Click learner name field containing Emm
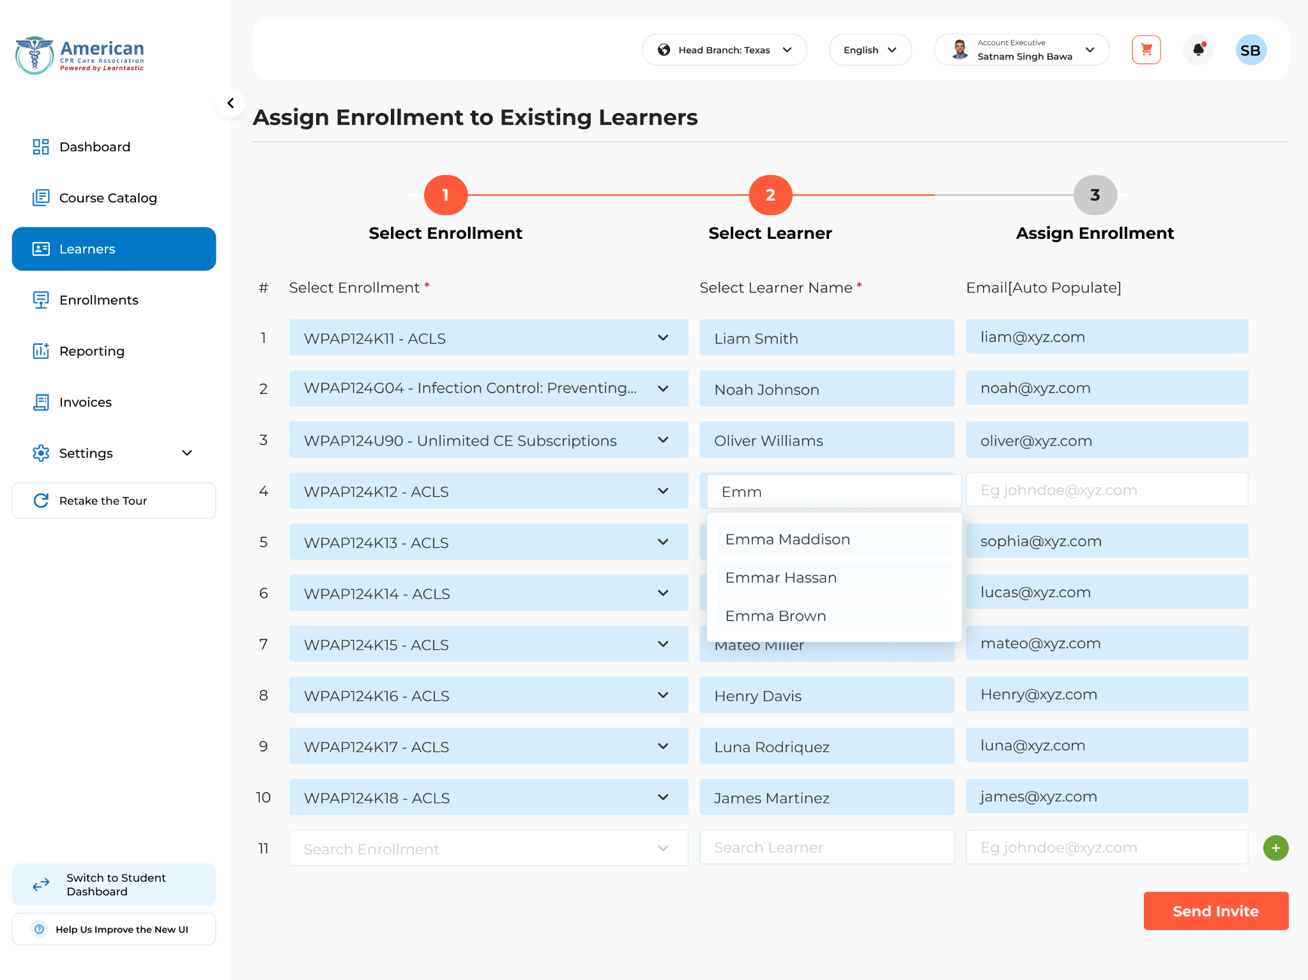 tap(834, 492)
